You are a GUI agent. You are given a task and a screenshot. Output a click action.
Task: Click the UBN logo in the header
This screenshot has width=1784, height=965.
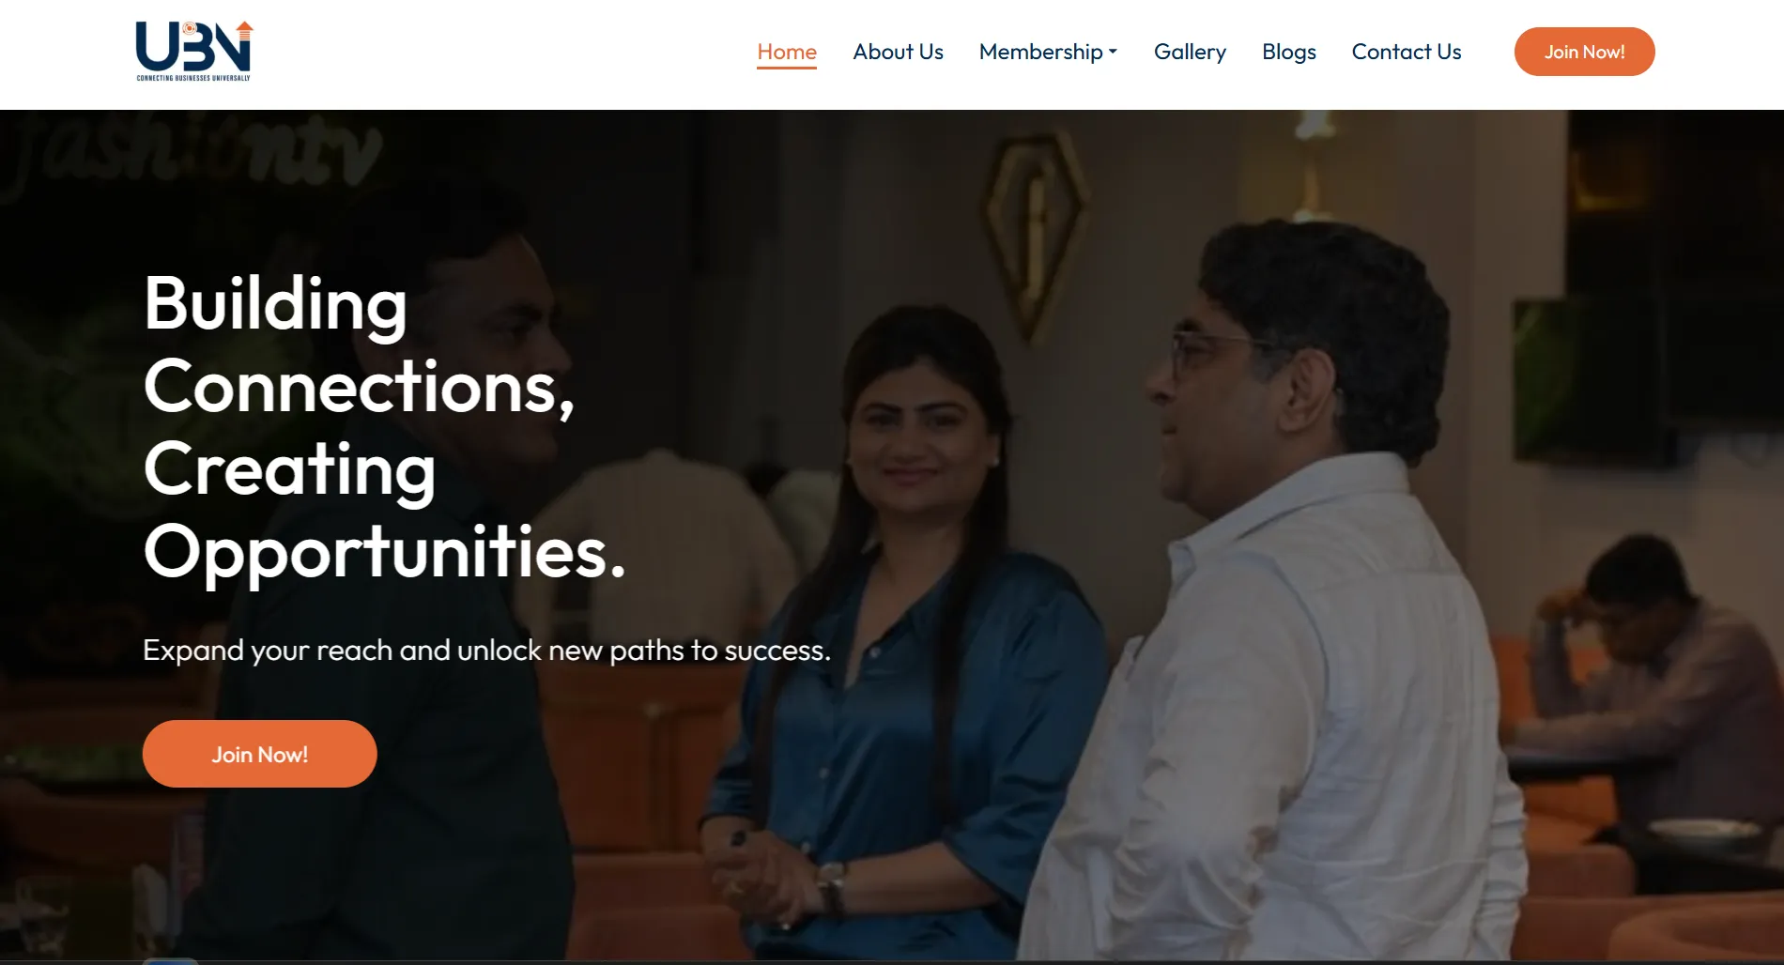[194, 51]
